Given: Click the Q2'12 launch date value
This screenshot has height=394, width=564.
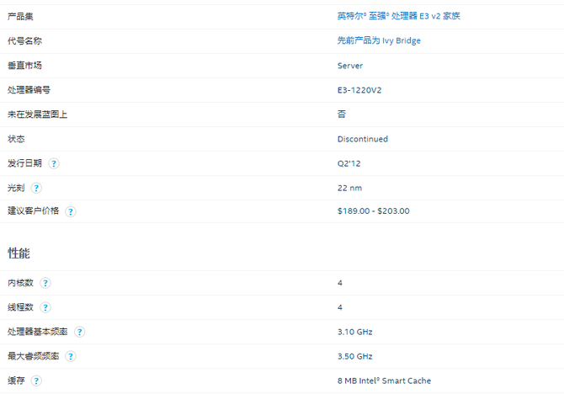Looking at the screenshot, I should click(x=350, y=163).
